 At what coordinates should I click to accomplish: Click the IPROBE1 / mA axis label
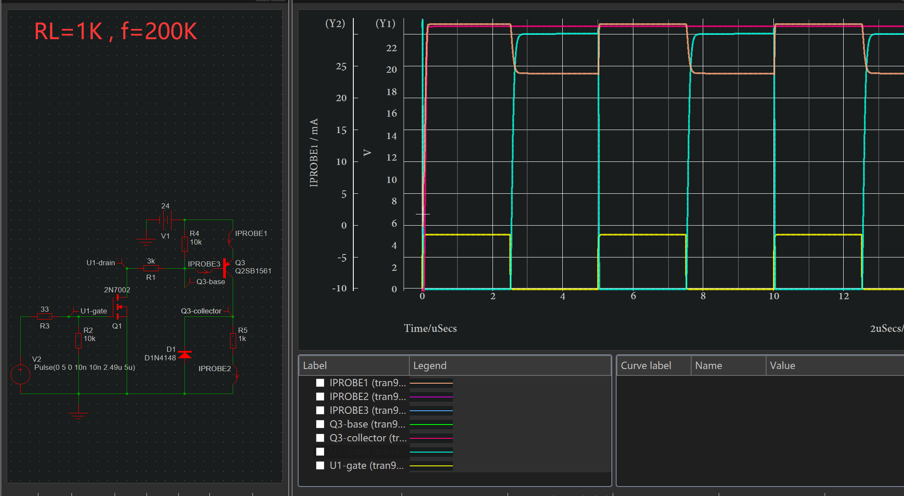(x=314, y=152)
